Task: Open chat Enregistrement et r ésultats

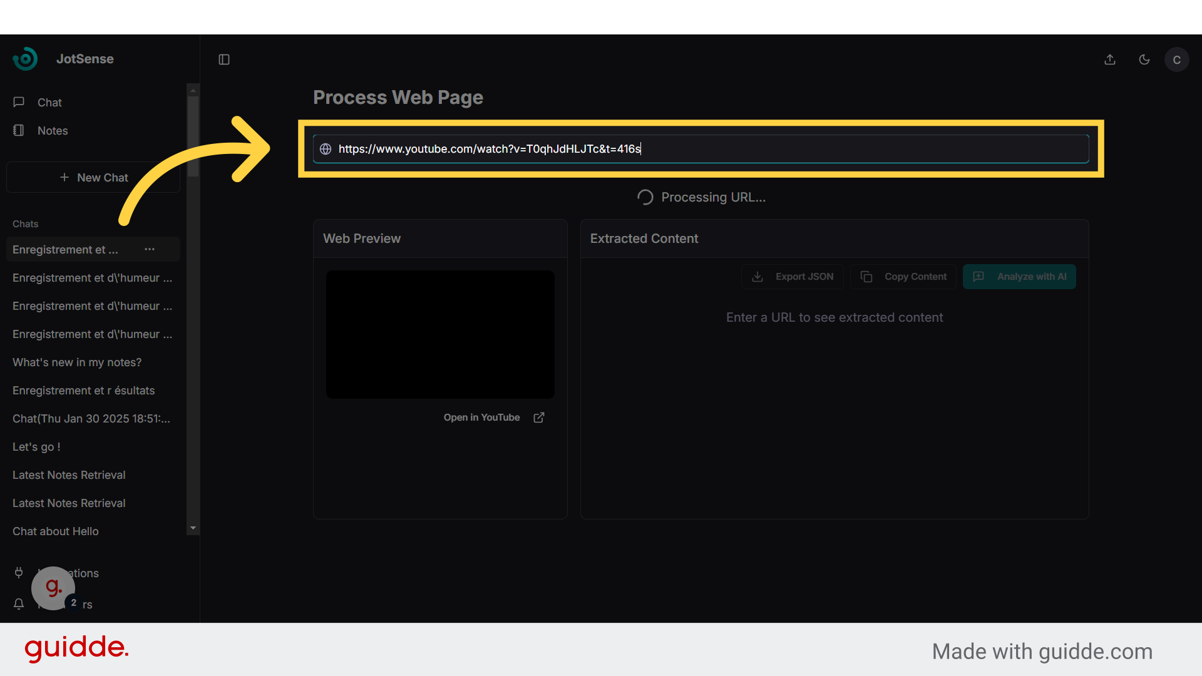Action: 84,391
